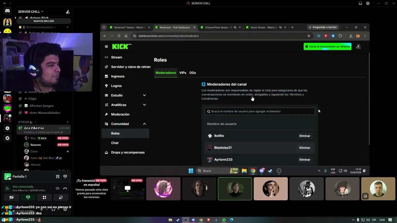Go back in the shared browser
The image size is (397, 223).
tap(105, 36)
